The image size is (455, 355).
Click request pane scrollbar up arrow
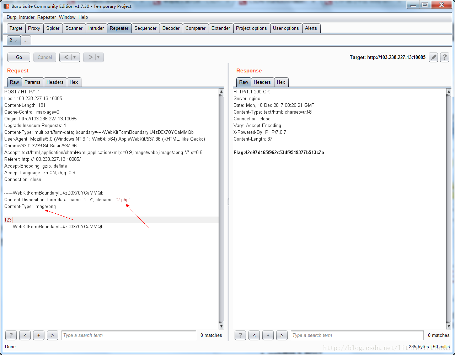221,92
